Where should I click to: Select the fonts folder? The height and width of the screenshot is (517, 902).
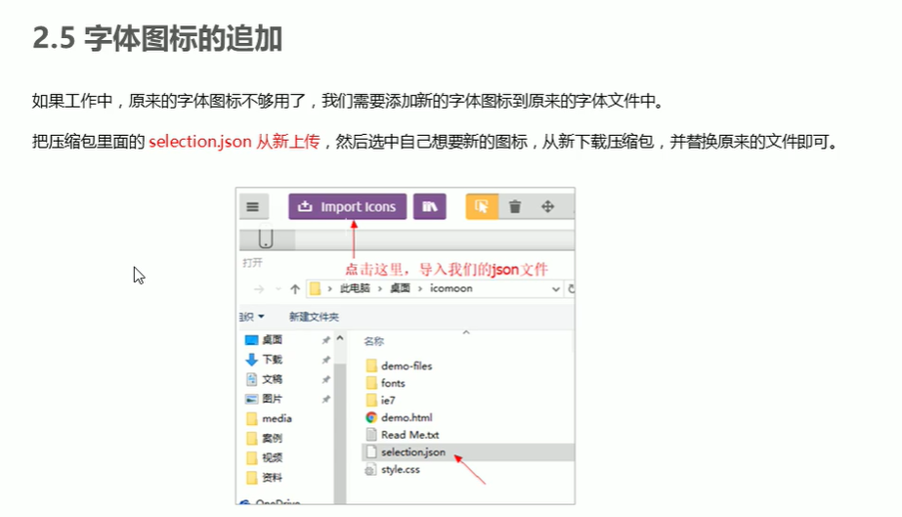point(393,383)
